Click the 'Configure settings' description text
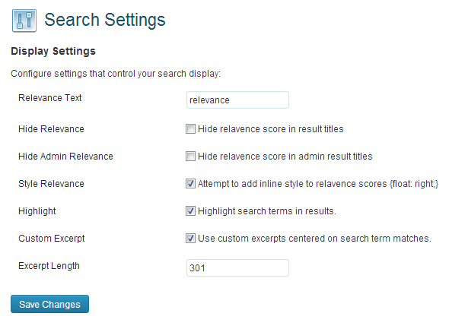Image resolution: width=468 pixels, height=326 pixels. click(115, 74)
